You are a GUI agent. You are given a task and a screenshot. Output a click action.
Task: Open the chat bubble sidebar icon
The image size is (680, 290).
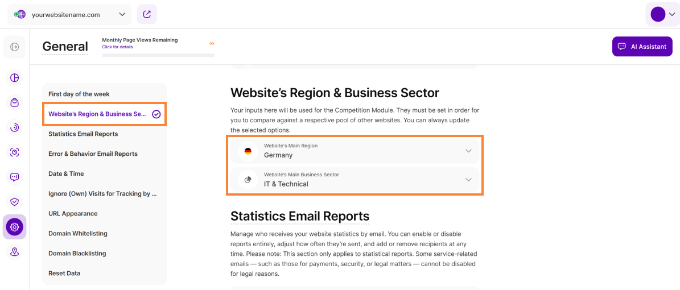tap(15, 177)
